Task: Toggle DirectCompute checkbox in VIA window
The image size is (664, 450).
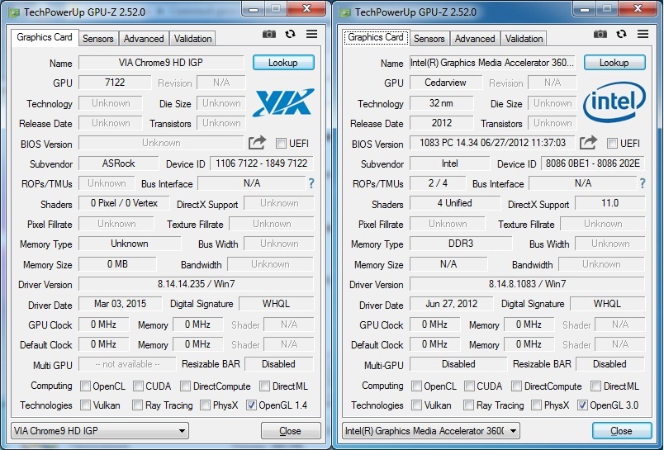Action: coord(185,386)
